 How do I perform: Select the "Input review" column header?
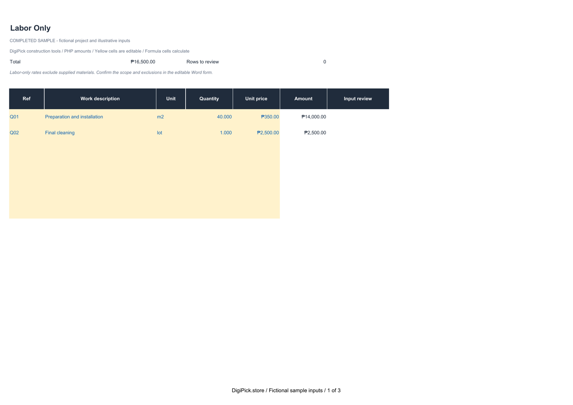pyautogui.click(x=358, y=99)
